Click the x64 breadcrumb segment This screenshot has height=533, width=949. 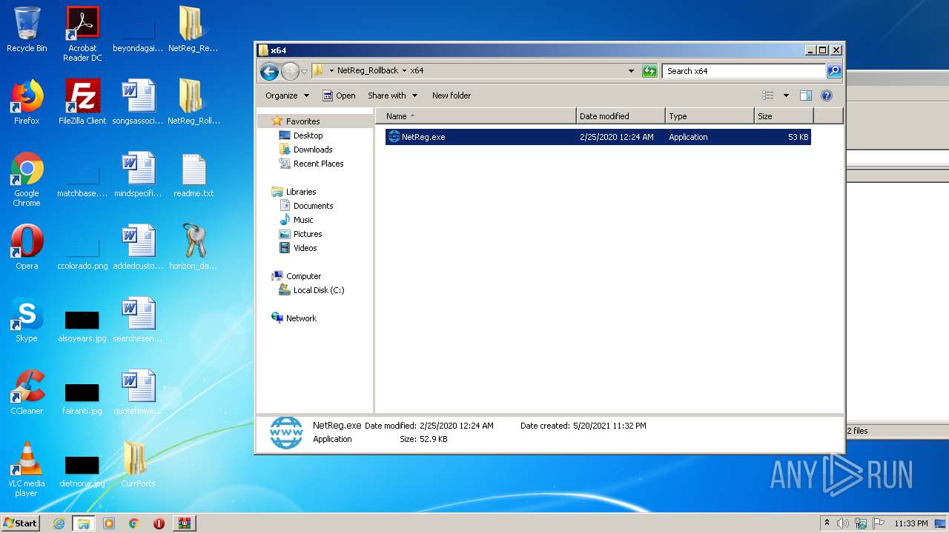(x=417, y=71)
